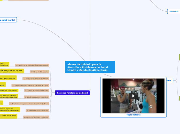The image size is (180, 134).
Task: Select '8.- Patrón de Rol y Relaciones'
Action: point(37,110)
